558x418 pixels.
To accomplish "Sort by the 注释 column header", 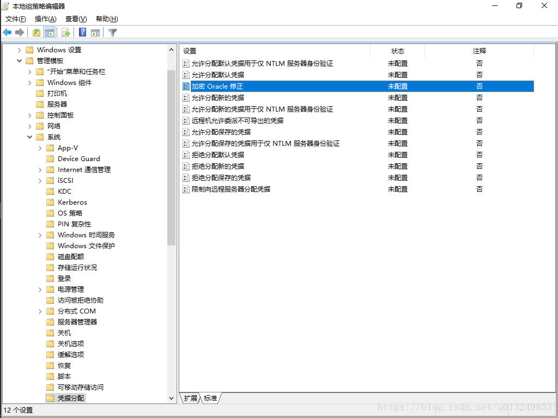I will [x=480, y=51].
